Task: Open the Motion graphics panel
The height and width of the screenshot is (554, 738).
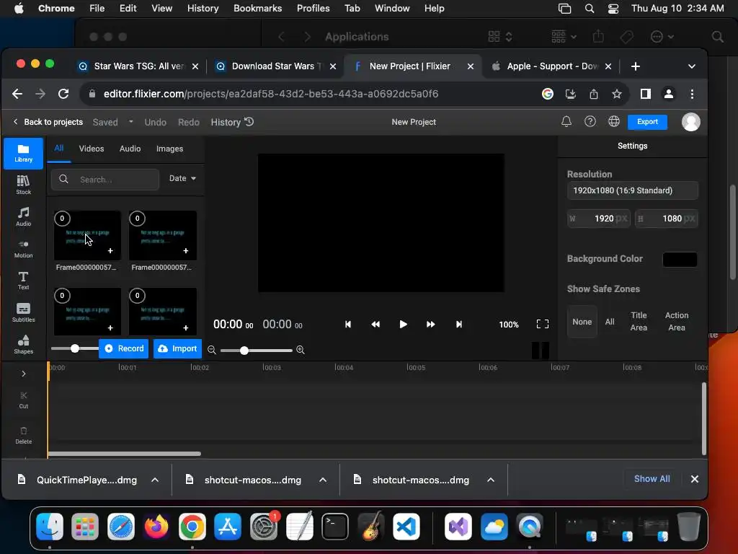Action: point(23,249)
